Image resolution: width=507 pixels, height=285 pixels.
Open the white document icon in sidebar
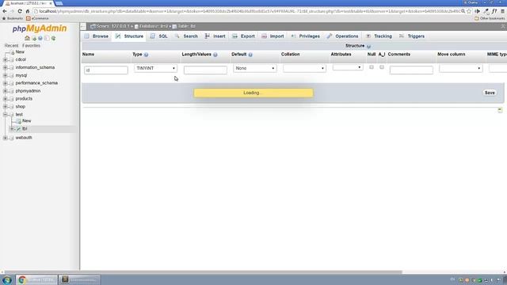[47, 38]
